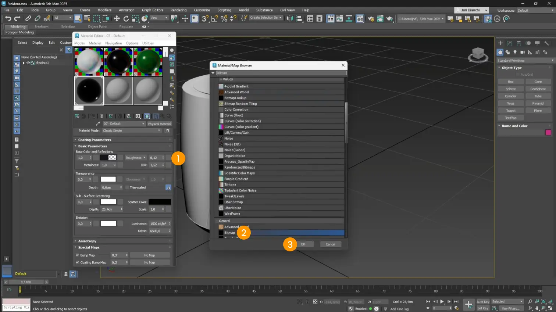The height and width of the screenshot is (312, 556).
Task: Select the Helpers category icon in Create panel
Action: (530, 53)
